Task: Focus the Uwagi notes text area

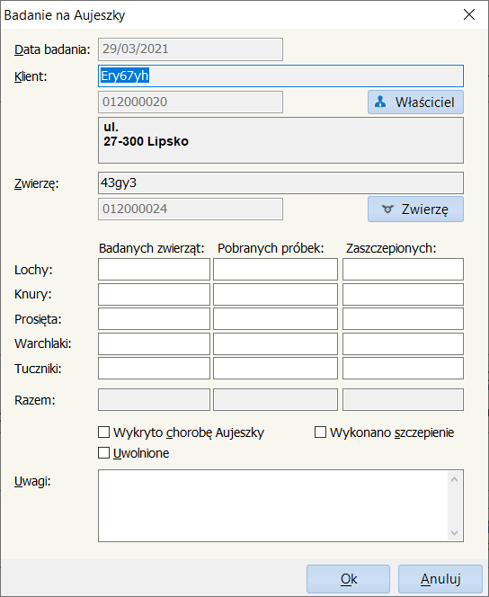Action: click(273, 505)
